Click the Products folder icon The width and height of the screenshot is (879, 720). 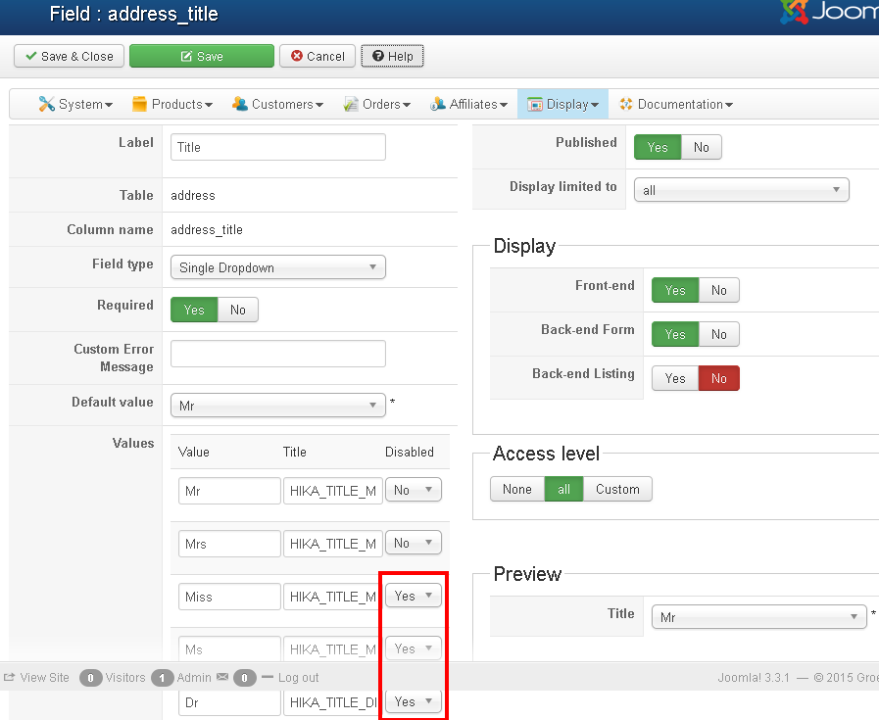(x=139, y=104)
